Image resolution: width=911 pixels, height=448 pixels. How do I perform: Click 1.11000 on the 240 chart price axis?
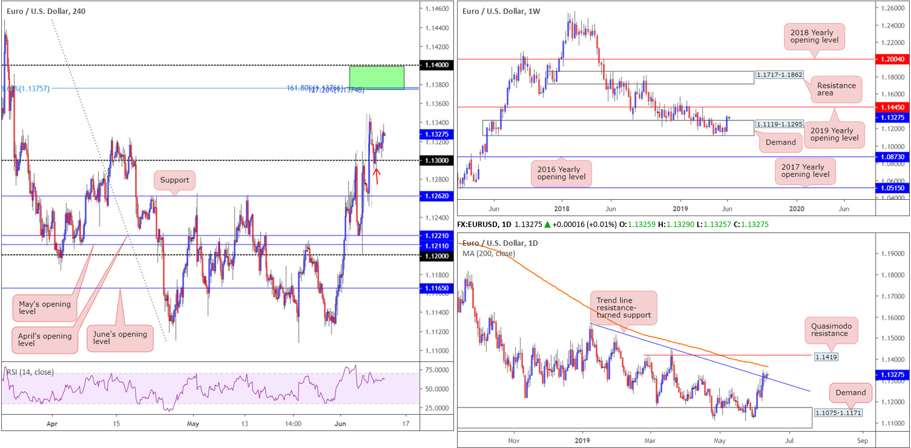[436, 351]
